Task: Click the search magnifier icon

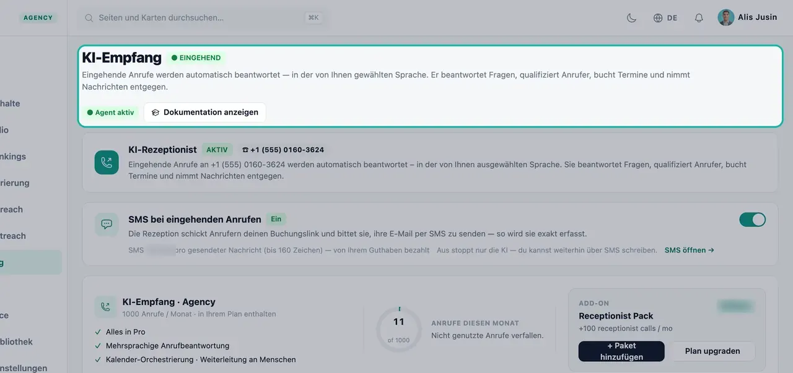Action: tap(89, 18)
